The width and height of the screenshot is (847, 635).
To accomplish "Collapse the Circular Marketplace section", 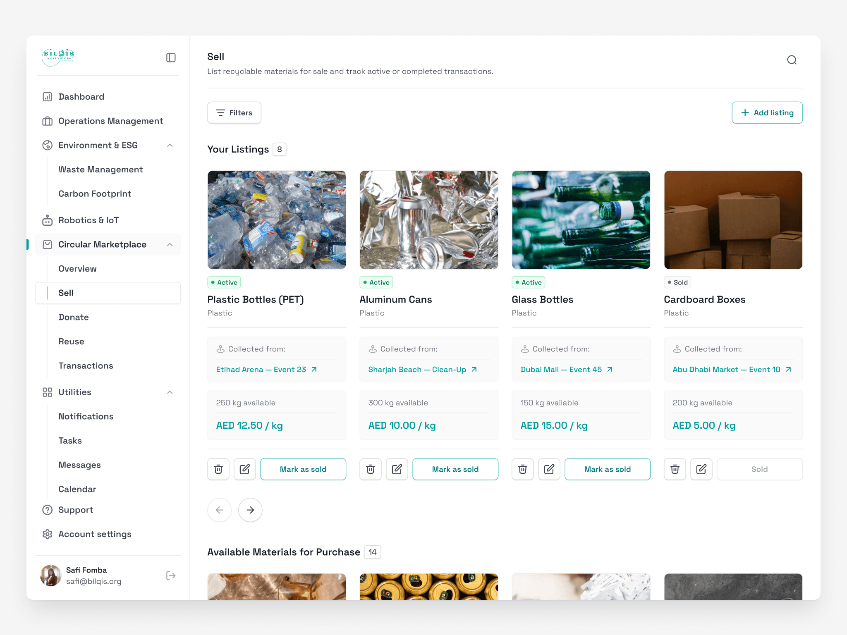I will pos(170,244).
